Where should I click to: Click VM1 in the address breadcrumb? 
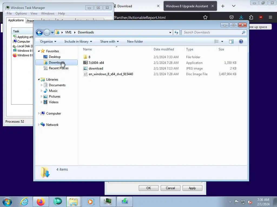point(68,32)
